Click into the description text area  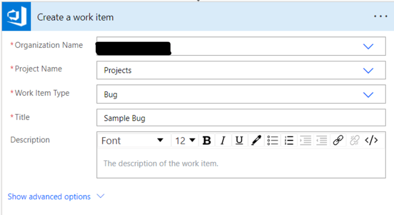click(241, 163)
